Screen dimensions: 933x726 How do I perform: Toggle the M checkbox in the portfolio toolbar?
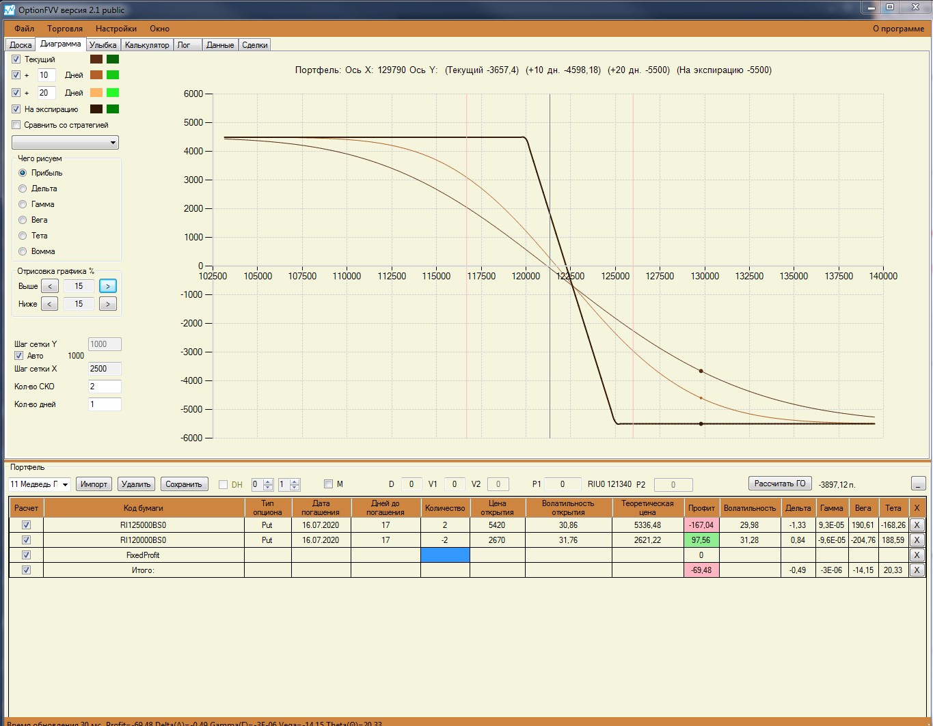(328, 484)
